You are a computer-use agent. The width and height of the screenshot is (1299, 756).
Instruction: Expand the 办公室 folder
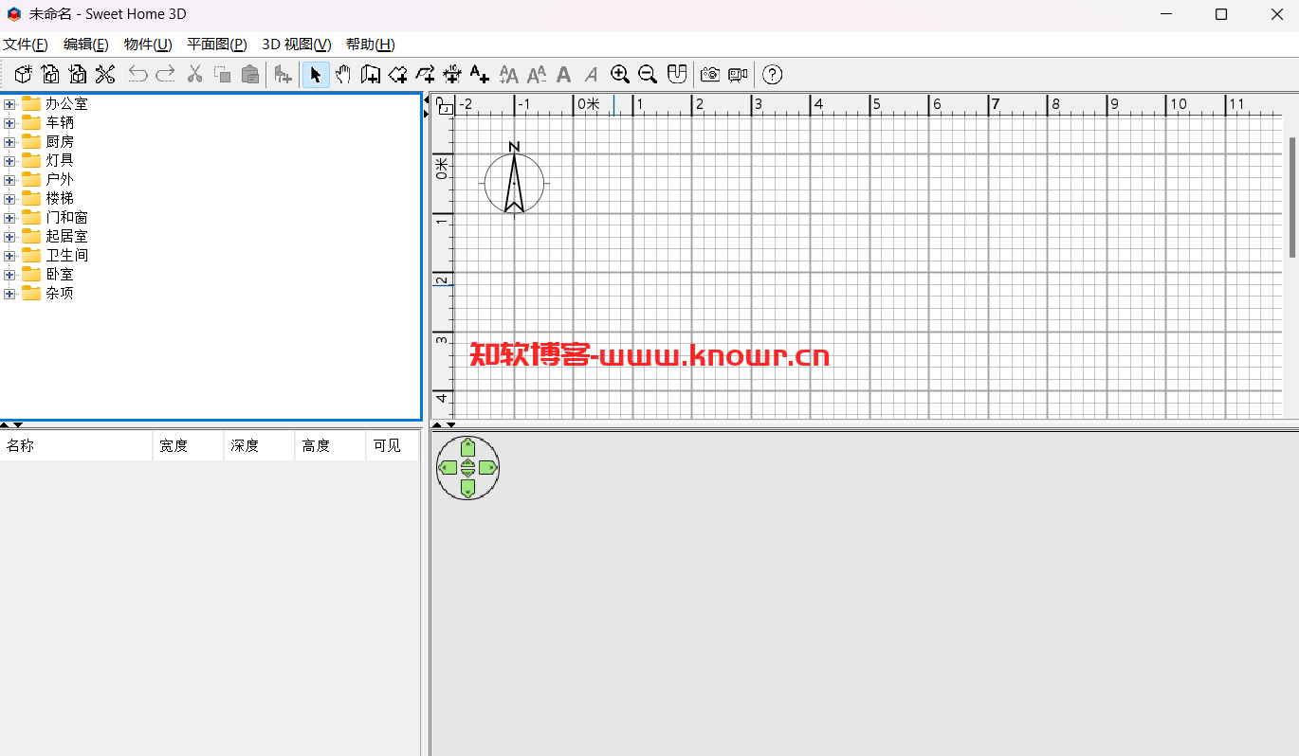[x=9, y=104]
